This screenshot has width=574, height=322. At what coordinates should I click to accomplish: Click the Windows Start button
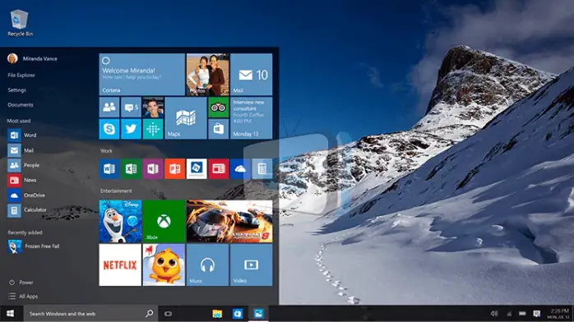click(x=10, y=314)
